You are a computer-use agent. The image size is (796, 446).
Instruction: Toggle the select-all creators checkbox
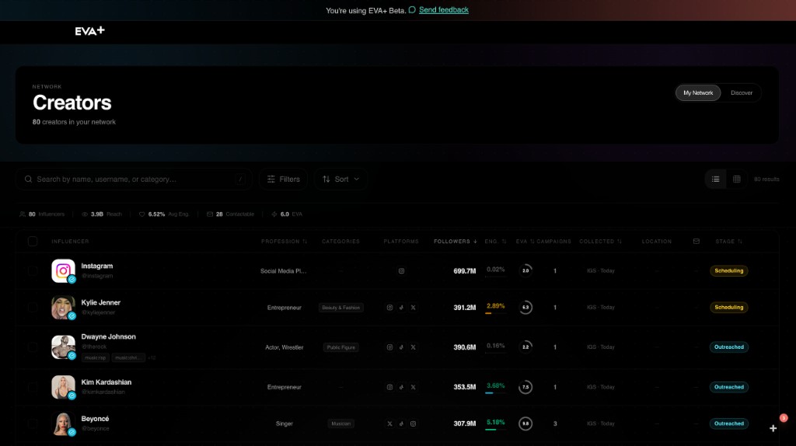point(33,242)
